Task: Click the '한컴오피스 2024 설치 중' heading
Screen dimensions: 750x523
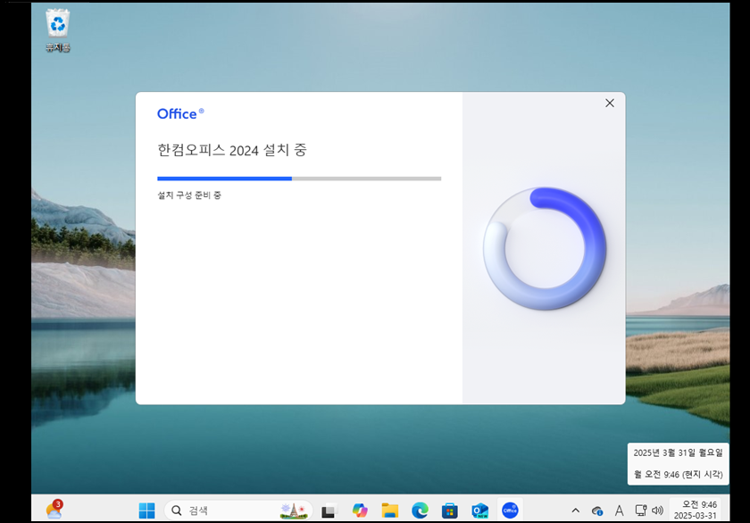Action: 232,150
